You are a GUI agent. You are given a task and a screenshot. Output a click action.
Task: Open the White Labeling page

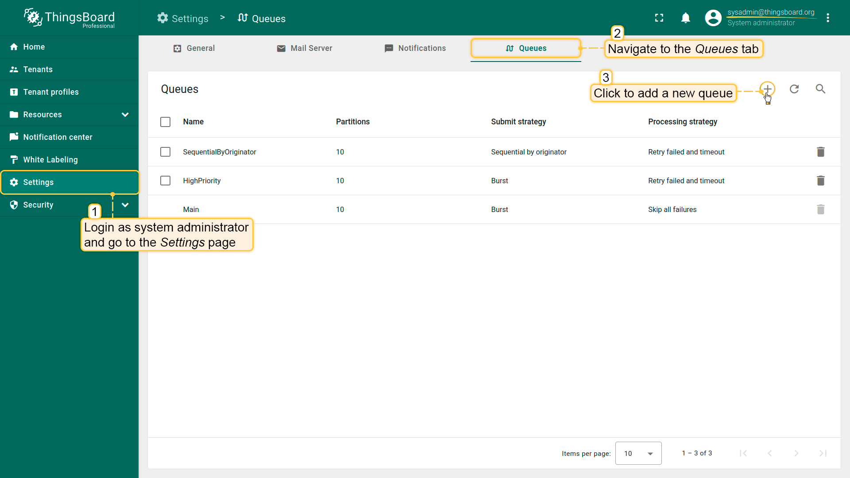(50, 160)
